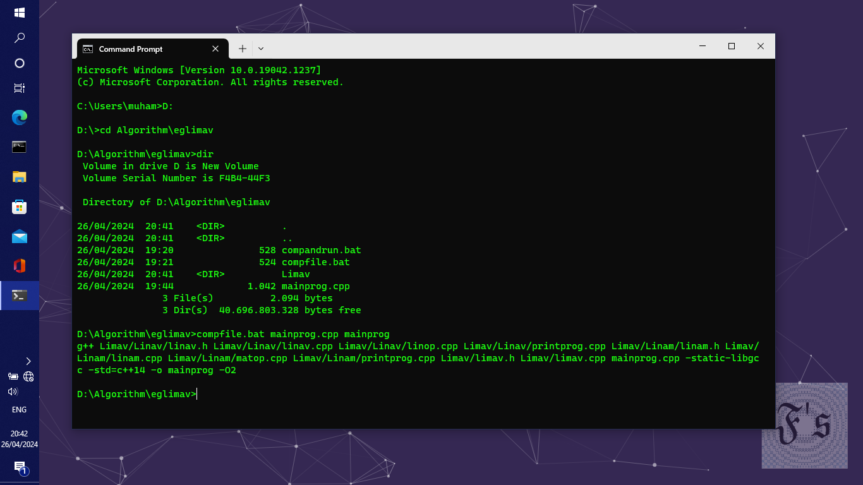This screenshot has width=863, height=485.
Task: Open the Mail app on the taskbar
Action: click(19, 236)
